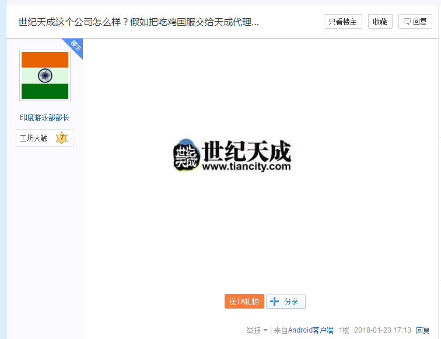Click the blue plus icon beside 分享
Viewport: 441px width, 339px height.
274,302
